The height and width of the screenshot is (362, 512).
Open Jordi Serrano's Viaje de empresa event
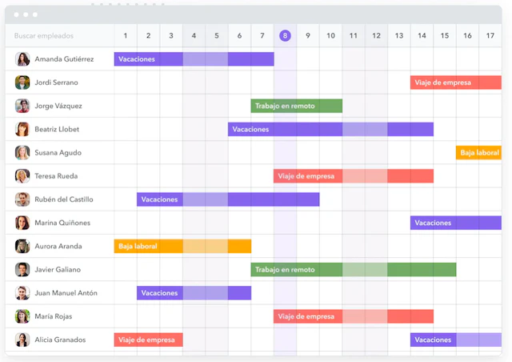(456, 82)
